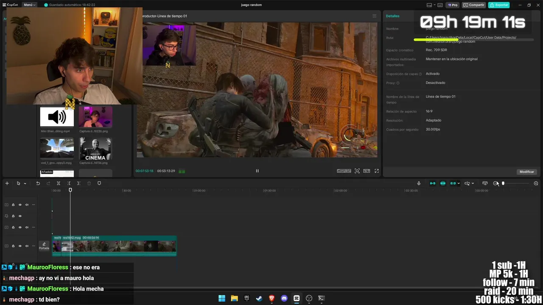
Task: Click the Pro upgrade button
Action: (452, 5)
